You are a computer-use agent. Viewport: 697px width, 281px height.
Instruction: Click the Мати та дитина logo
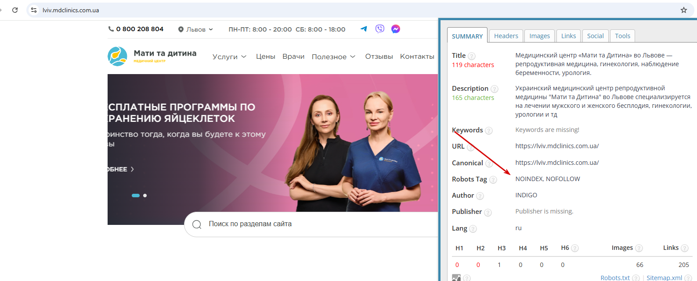152,56
